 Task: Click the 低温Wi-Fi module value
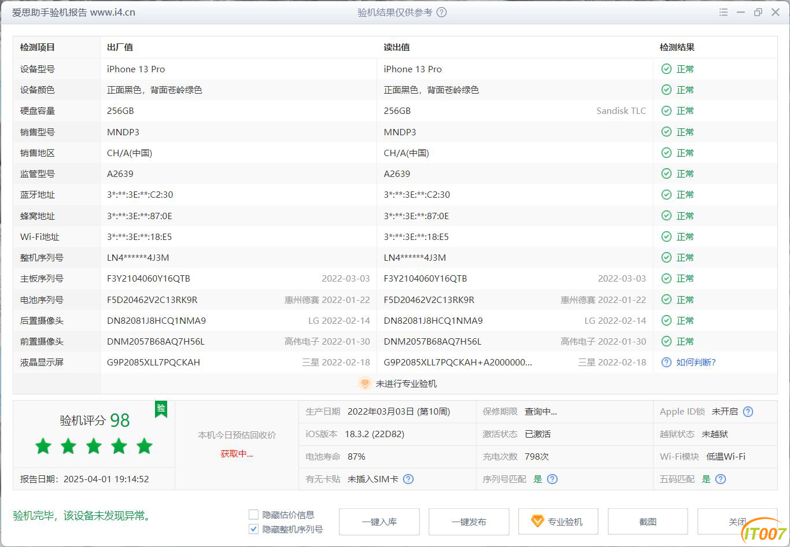click(726, 457)
